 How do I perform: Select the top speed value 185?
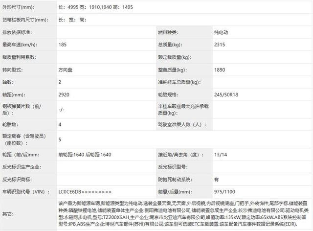click(x=63, y=45)
